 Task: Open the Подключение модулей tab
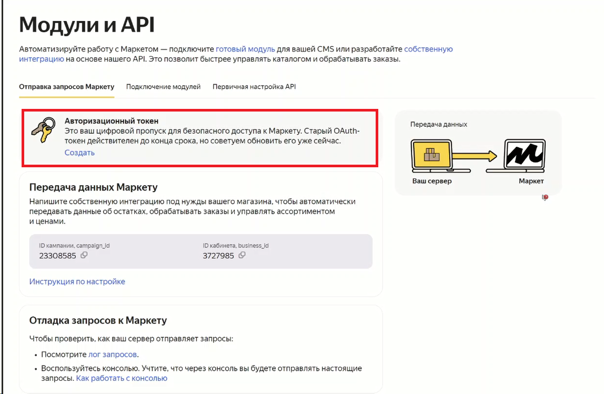(163, 87)
